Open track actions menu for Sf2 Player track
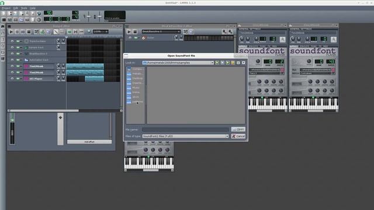374x210 pixels. pos(12,79)
